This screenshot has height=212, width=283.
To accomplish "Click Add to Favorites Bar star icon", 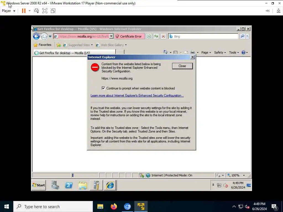I will pos(59,45).
